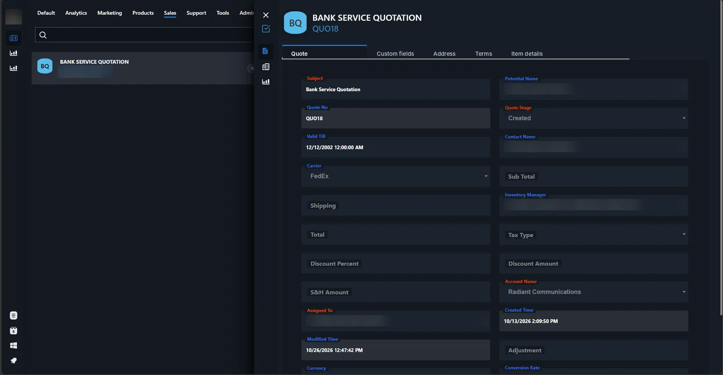Image resolution: width=723 pixels, height=375 pixels.
Task: Switch to the Custom fields tab
Action: coord(395,54)
